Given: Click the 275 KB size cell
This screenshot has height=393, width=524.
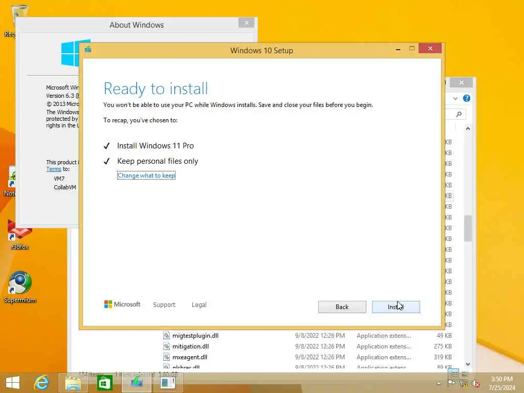Looking at the screenshot, I should click(x=443, y=346).
